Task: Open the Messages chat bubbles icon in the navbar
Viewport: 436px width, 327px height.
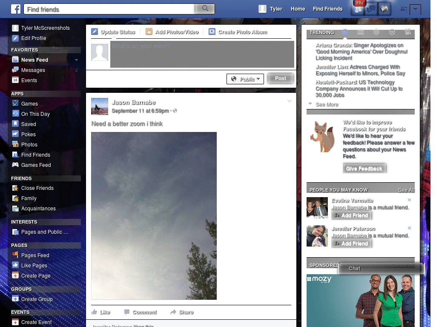Action: (371, 9)
